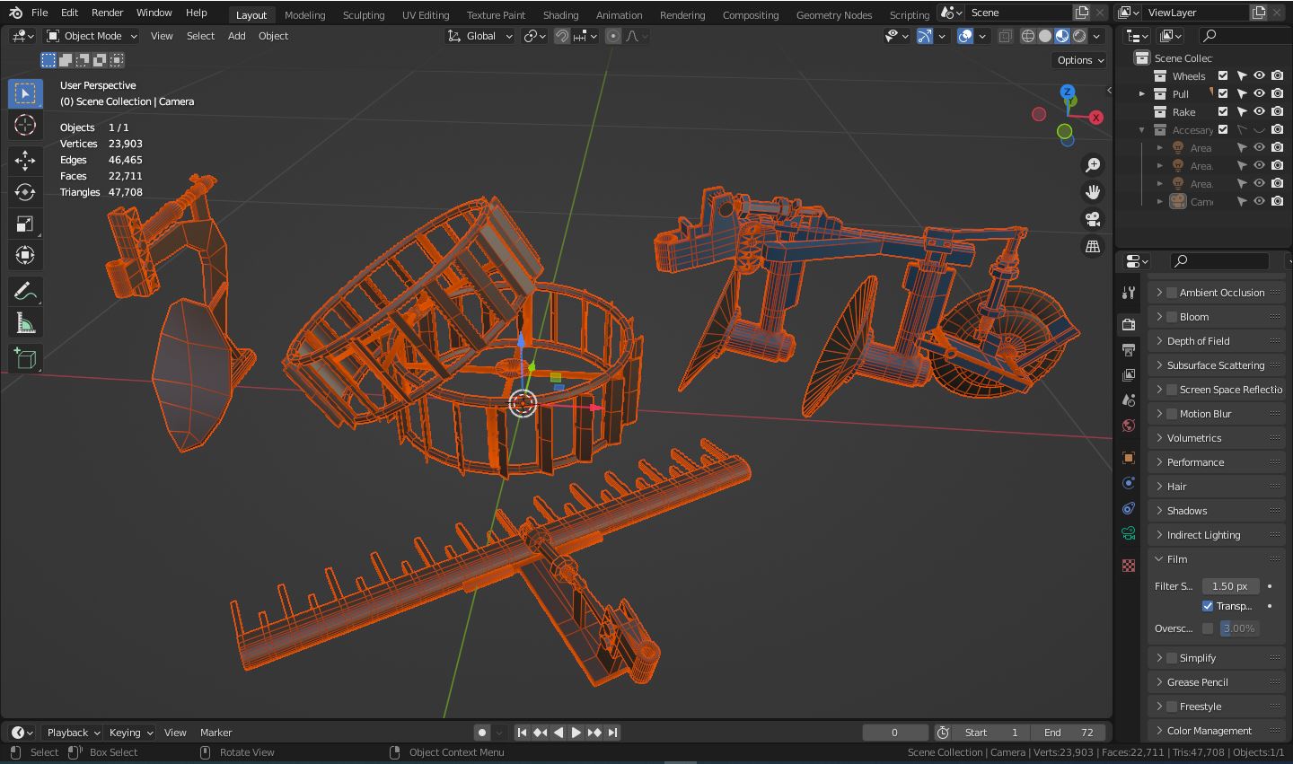Enable Ambient Occlusion checkbox

(1172, 293)
